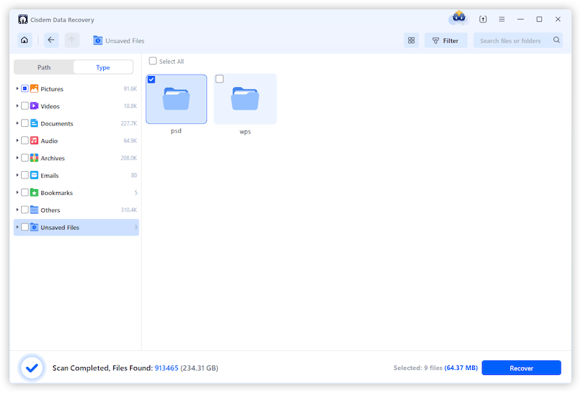Image resolution: width=581 pixels, height=393 pixels.
Task: Click the scan completed checkmark icon
Action: point(32,368)
